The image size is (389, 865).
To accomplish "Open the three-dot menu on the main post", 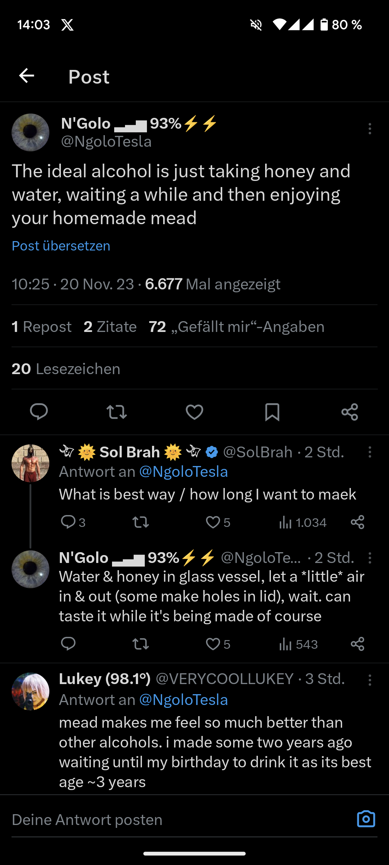I will pyautogui.click(x=370, y=129).
